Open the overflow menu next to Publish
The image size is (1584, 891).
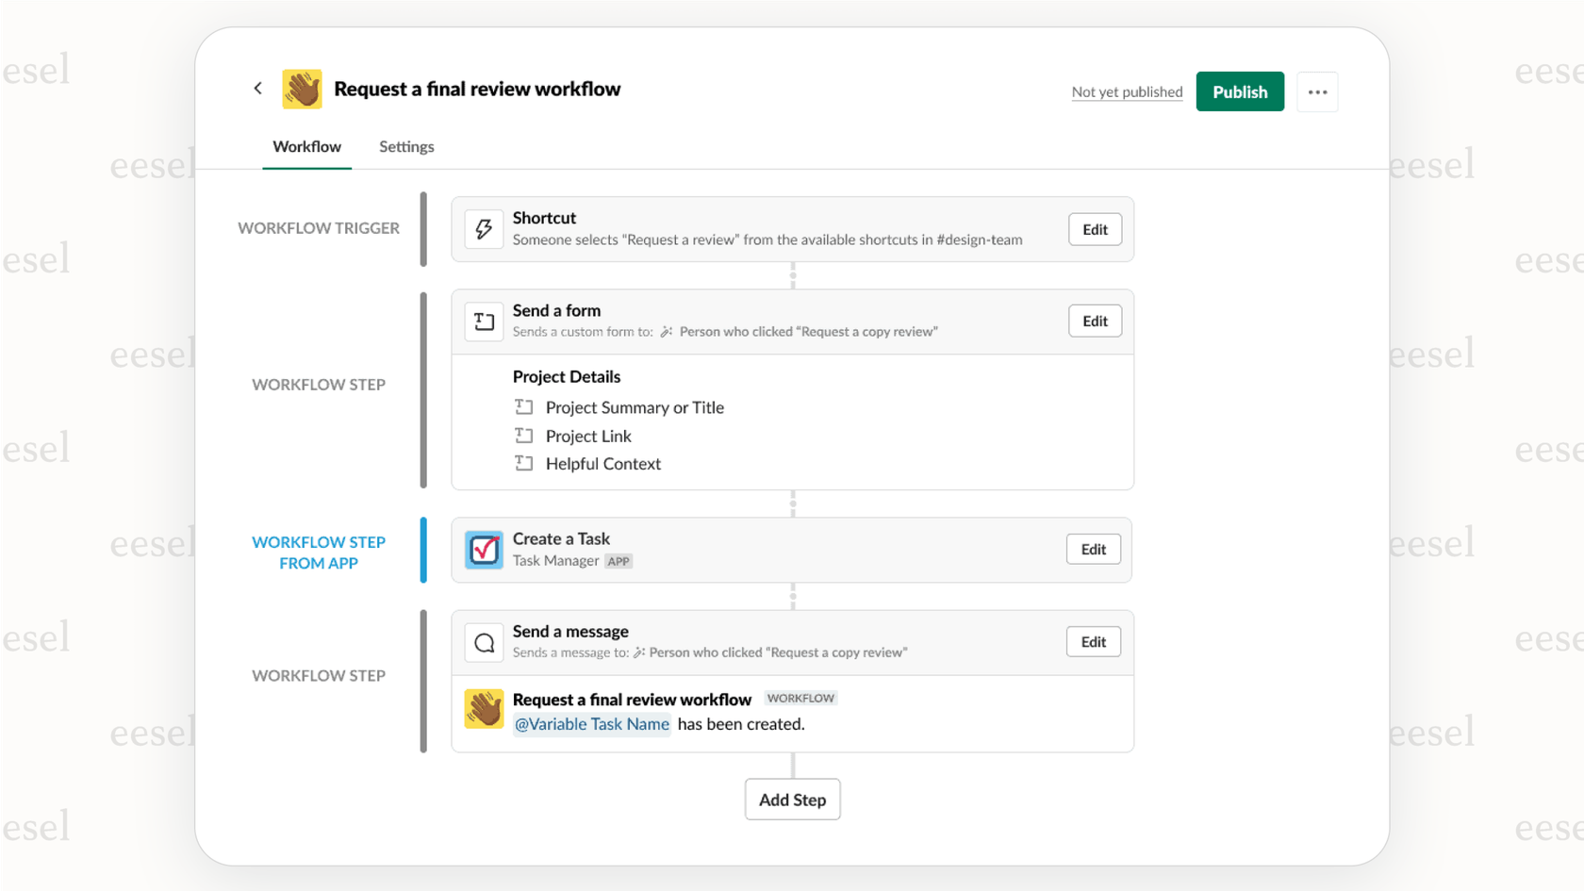pos(1317,91)
